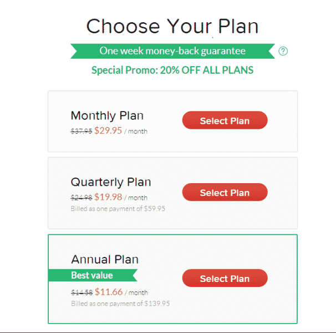The width and height of the screenshot is (336, 333).
Task: Click the "/ month" label in Monthly Plan
Action: tap(136, 132)
